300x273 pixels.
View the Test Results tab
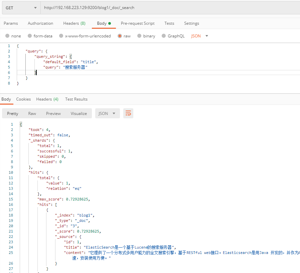[77, 99]
